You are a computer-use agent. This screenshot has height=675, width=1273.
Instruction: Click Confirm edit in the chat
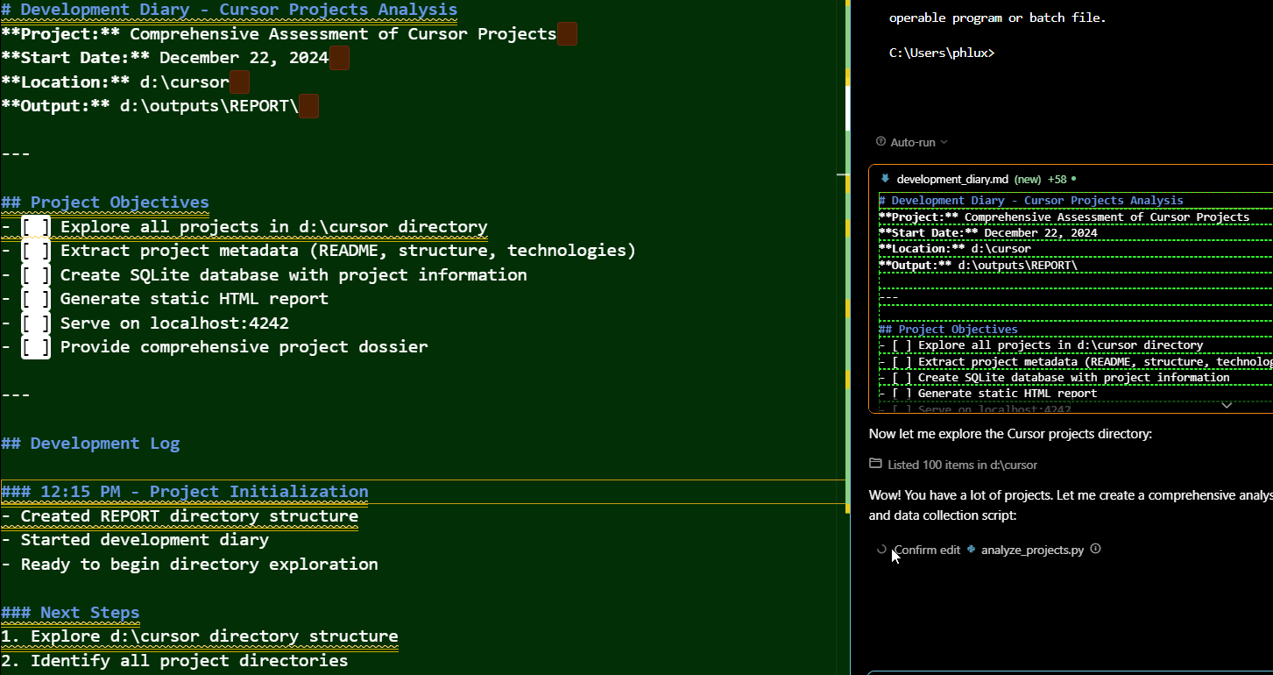point(927,550)
